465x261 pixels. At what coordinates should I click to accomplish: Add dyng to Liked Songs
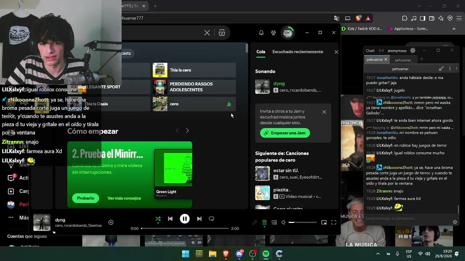click(x=111, y=222)
